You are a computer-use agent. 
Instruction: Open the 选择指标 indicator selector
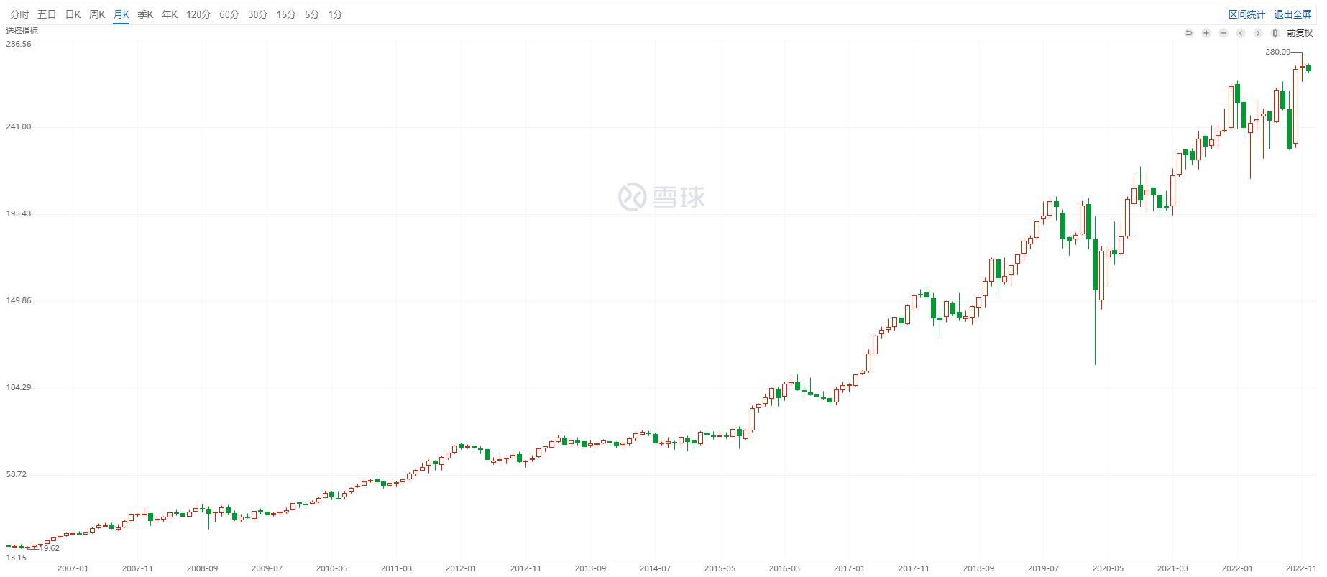pos(22,31)
